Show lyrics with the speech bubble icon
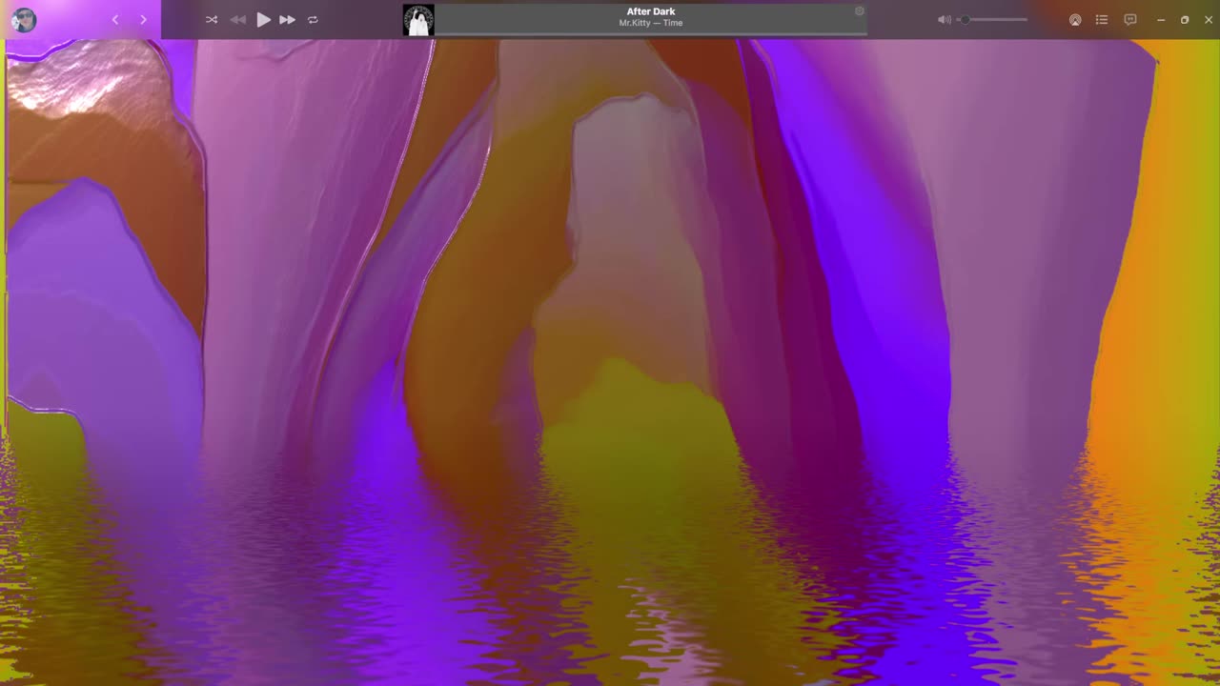 click(1130, 19)
